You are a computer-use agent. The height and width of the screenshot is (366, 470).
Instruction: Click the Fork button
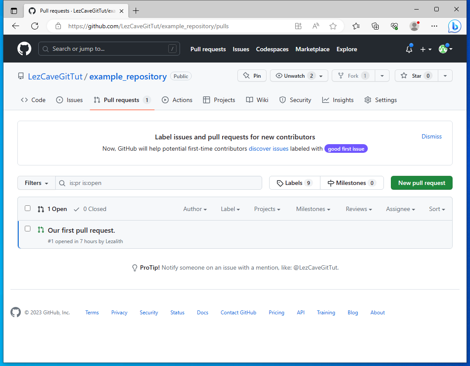click(x=353, y=76)
